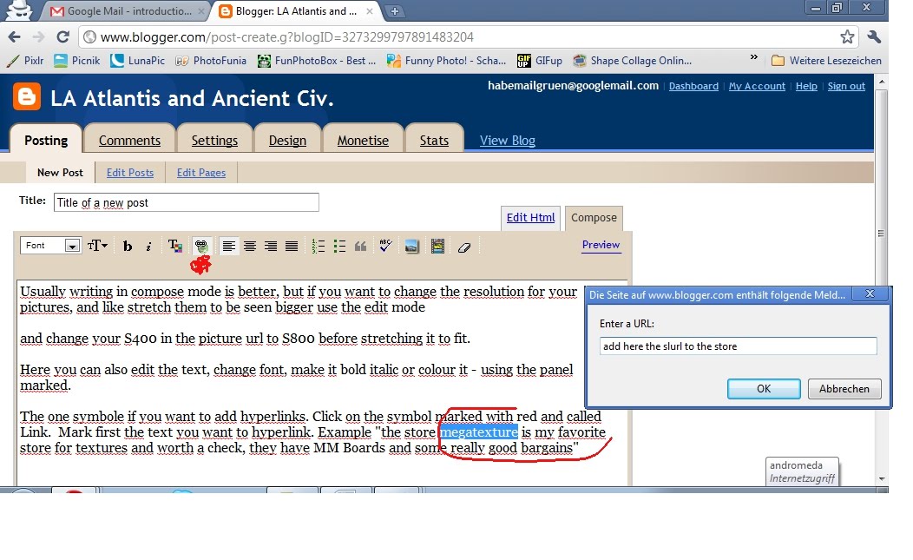Open the Comments tab
Image resolution: width=913 pixels, height=560 pixels.
tap(129, 140)
